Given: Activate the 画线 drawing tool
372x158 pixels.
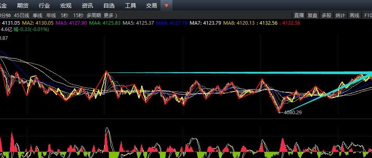Looking at the screenshot, I should [x=354, y=16].
